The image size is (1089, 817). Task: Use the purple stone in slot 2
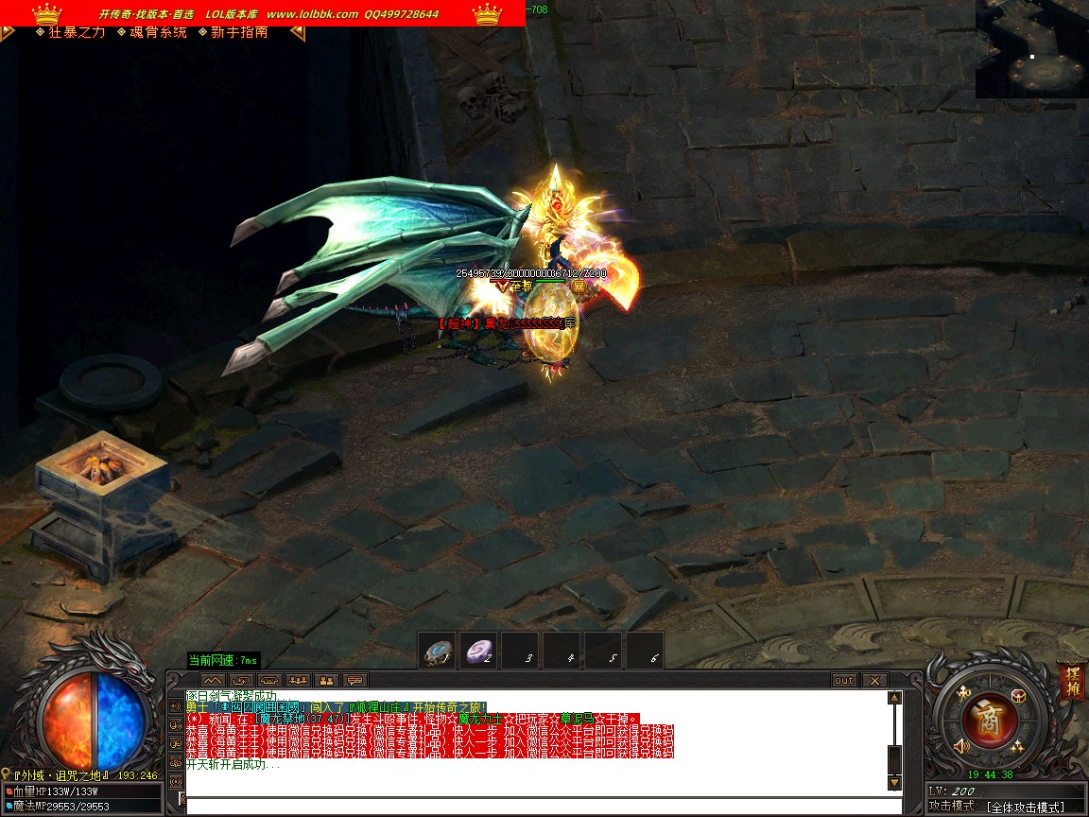pyautogui.click(x=479, y=652)
